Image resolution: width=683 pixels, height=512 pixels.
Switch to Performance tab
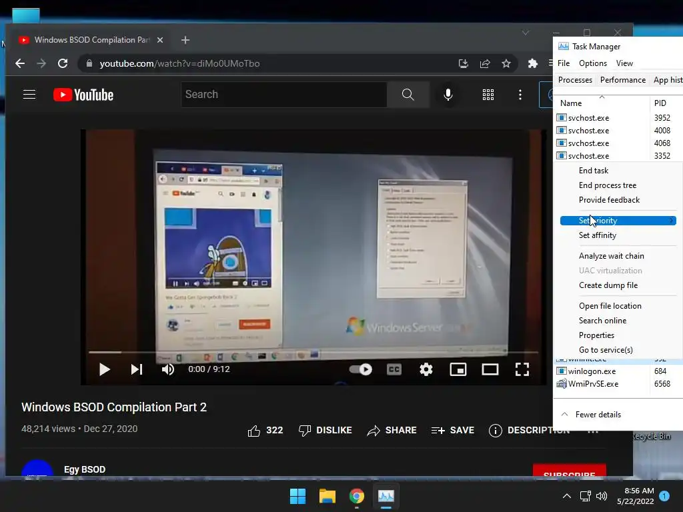coord(622,80)
